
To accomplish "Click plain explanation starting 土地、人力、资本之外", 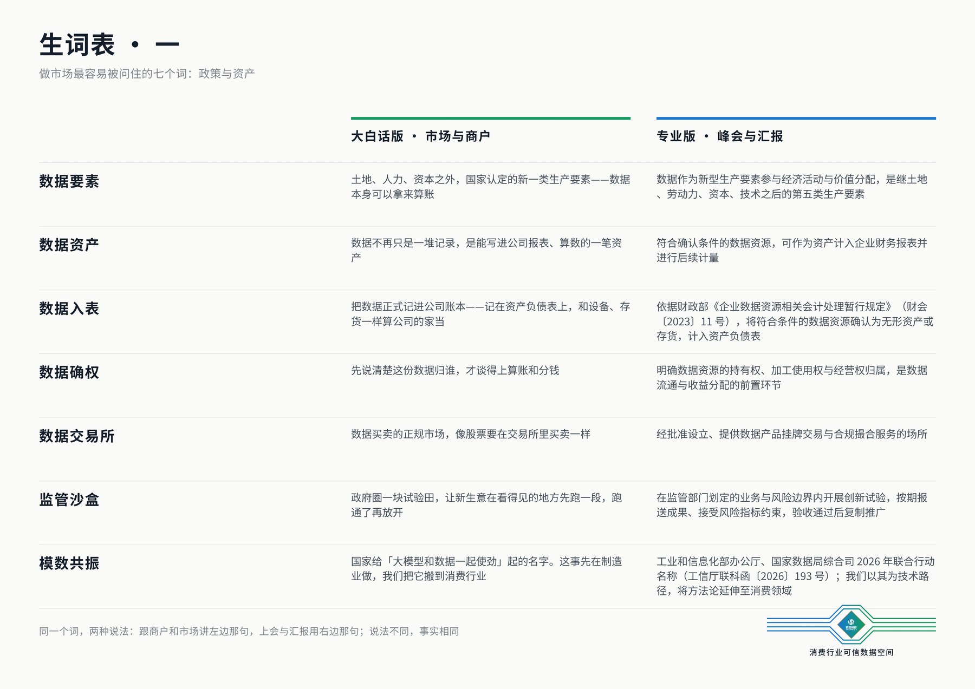I will (x=491, y=187).
